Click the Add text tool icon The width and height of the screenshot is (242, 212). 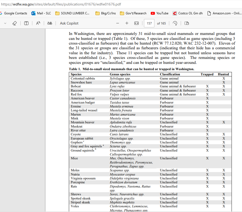pos(26,23)
